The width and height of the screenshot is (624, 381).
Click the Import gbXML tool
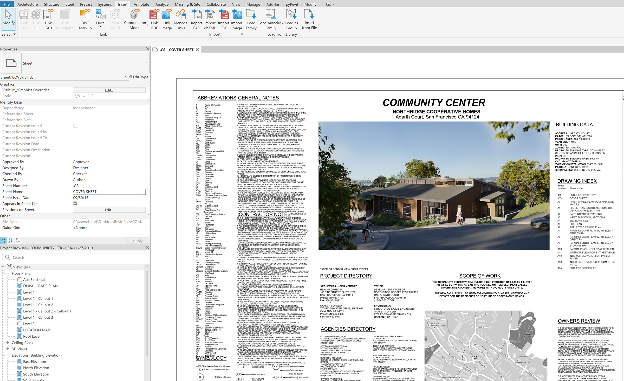(210, 20)
